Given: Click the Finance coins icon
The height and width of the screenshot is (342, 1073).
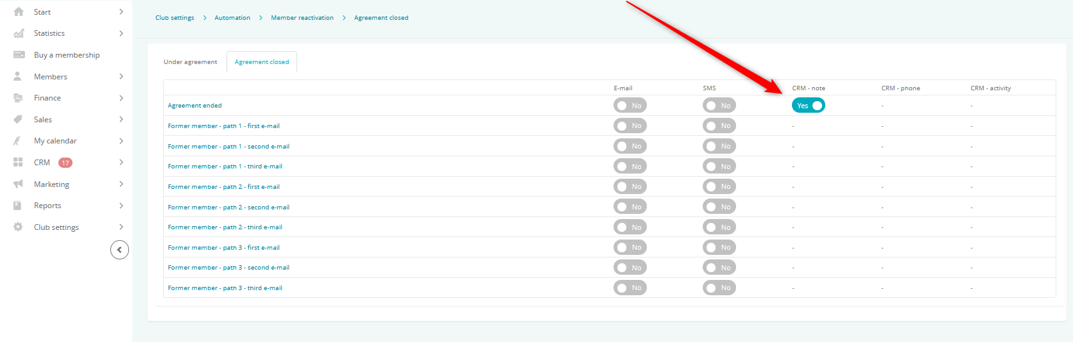Looking at the screenshot, I should click(x=18, y=98).
